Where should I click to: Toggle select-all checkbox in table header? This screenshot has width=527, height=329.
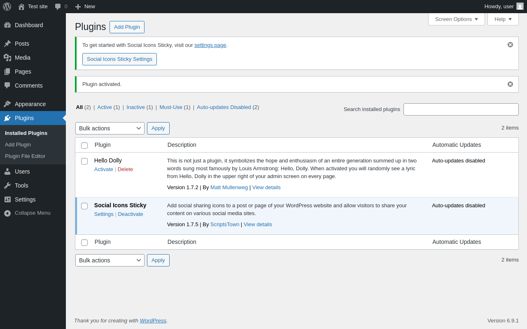(x=84, y=146)
